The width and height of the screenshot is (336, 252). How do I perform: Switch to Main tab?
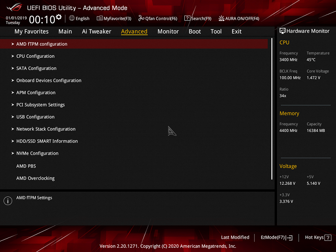point(65,31)
